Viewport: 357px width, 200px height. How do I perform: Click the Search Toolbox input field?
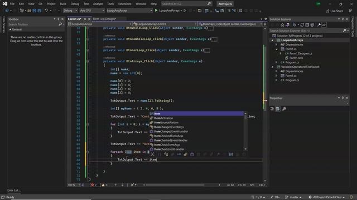coord(33,24)
